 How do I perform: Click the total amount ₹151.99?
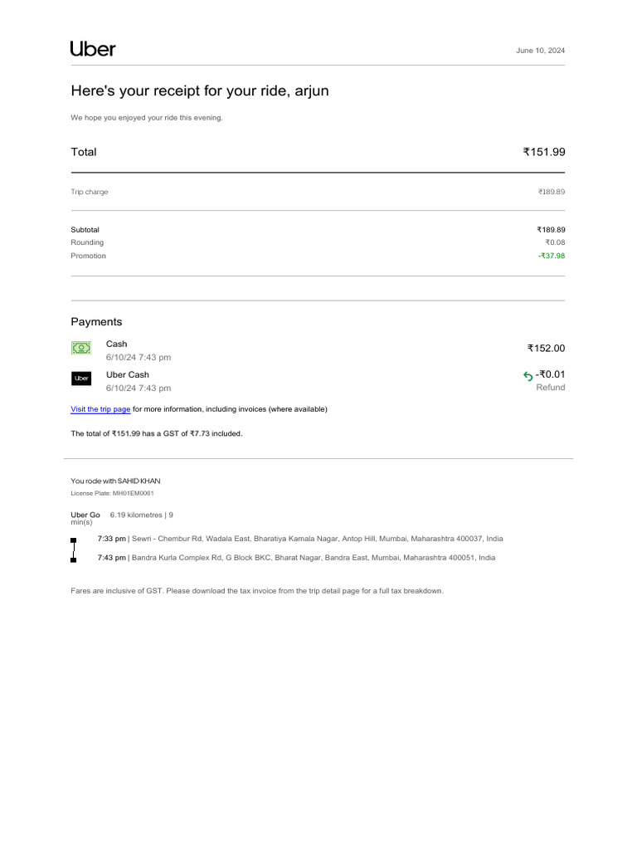(x=543, y=152)
